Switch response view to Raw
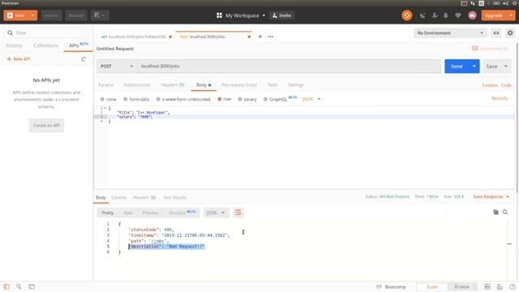 click(x=128, y=213)
